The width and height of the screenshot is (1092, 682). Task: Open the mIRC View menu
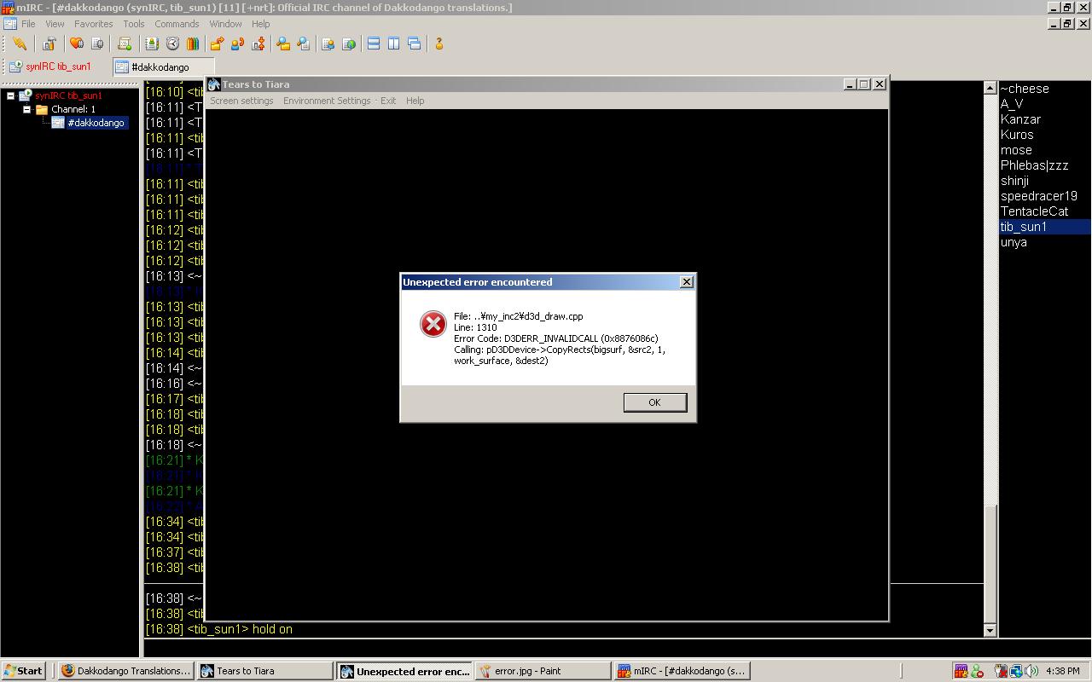click(x=55, y=24)
